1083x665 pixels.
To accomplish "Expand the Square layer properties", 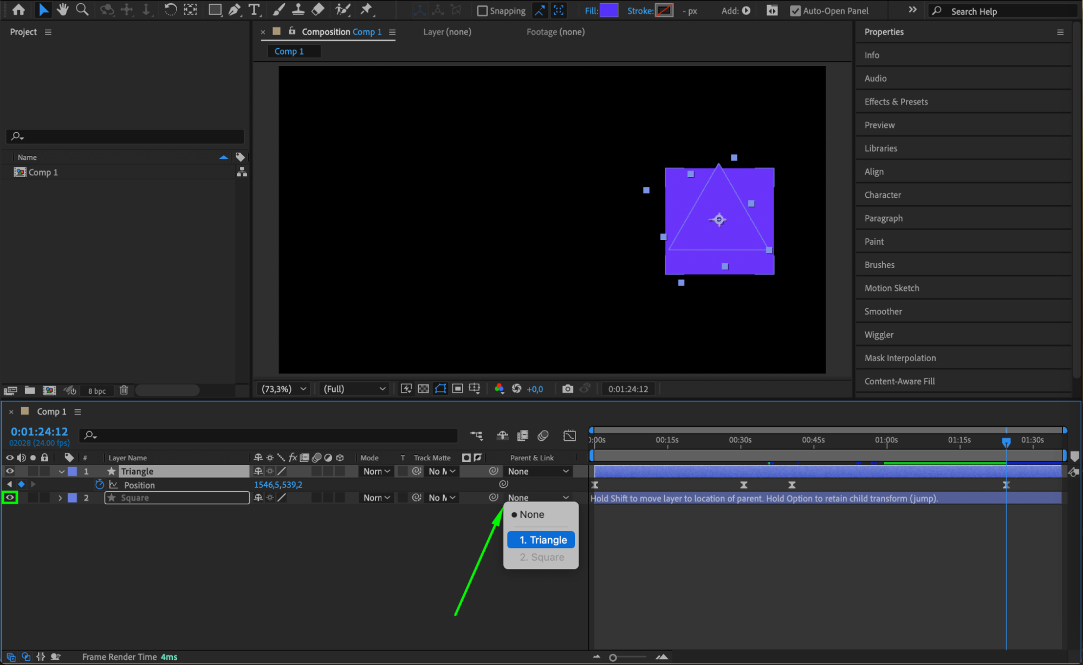I will (x=60, y=498).
